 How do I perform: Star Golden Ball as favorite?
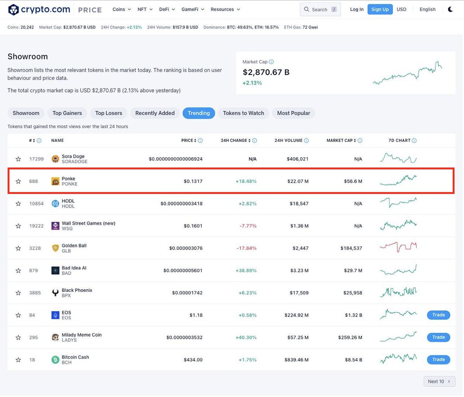click(18, 248)
